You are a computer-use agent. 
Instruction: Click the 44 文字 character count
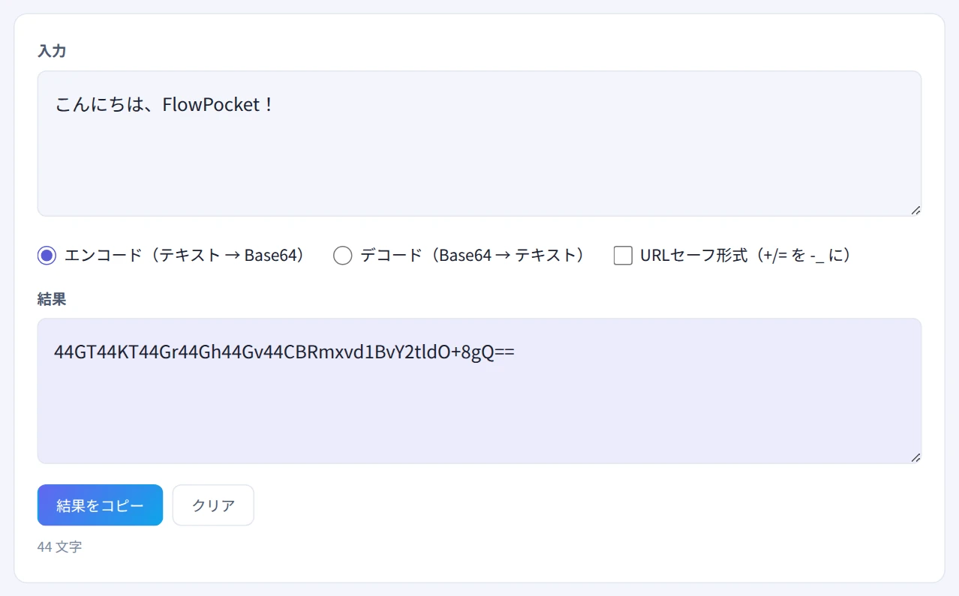click(x=60, y=547)
